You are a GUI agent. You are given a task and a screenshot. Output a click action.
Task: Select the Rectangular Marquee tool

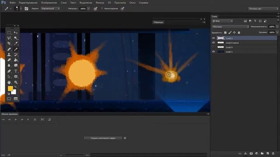(x=9, y=33)
